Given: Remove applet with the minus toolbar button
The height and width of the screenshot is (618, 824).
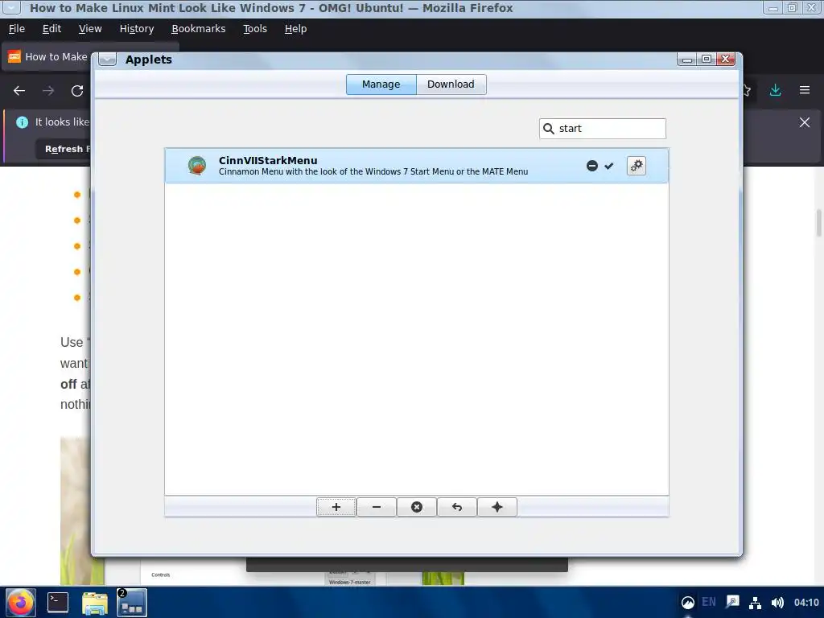Looking at the screenshot, I should [x=377, y=507].
